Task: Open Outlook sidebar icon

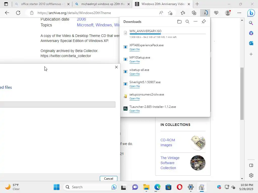Action: (251, 43)
